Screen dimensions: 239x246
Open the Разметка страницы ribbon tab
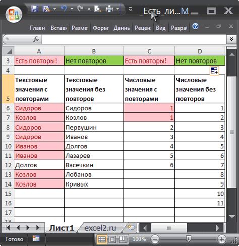click(x=80, y=28)
